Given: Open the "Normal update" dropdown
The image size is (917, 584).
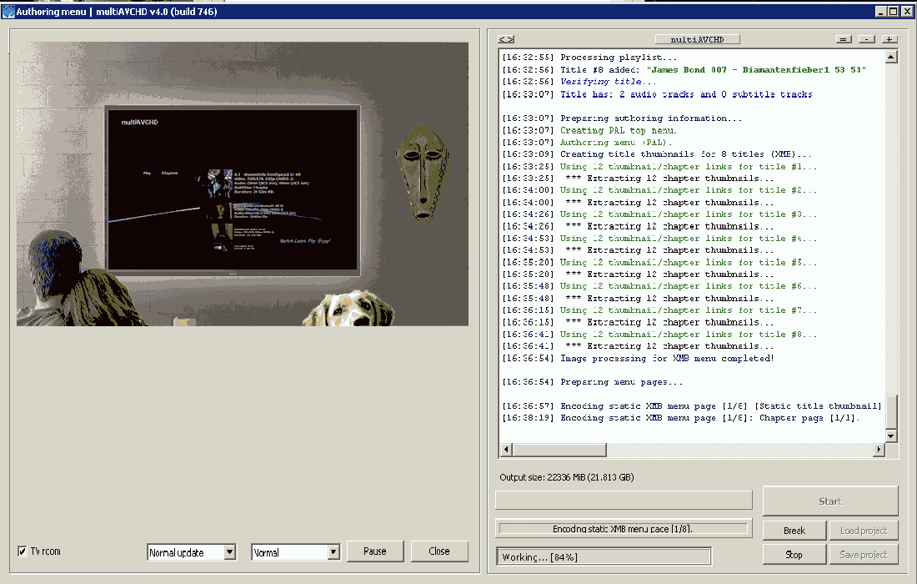Looking at the screenshot, I should 230,552.
